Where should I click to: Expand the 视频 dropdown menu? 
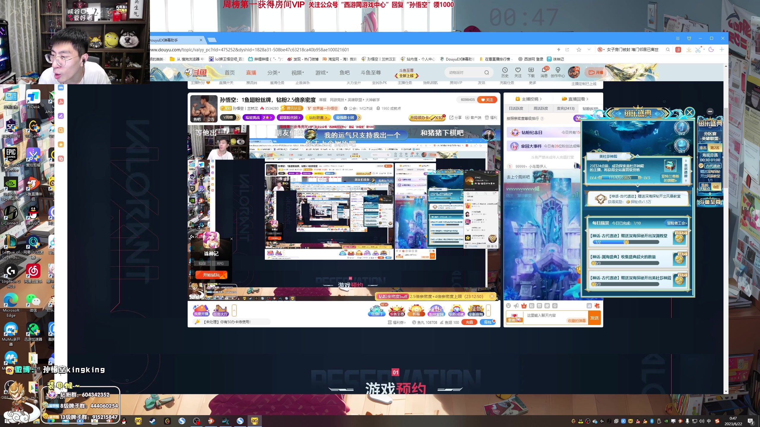point(297,73)
